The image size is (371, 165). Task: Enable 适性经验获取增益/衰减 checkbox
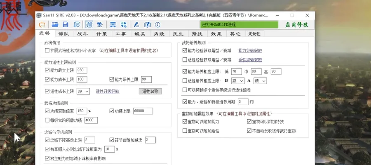click(x=185, y=60)
